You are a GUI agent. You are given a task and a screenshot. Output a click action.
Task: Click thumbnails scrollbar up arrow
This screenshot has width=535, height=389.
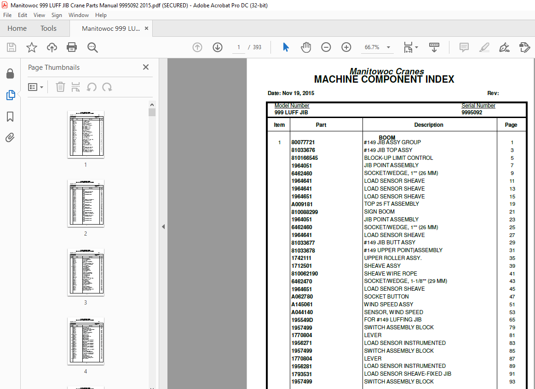click(x=152, y=105)
